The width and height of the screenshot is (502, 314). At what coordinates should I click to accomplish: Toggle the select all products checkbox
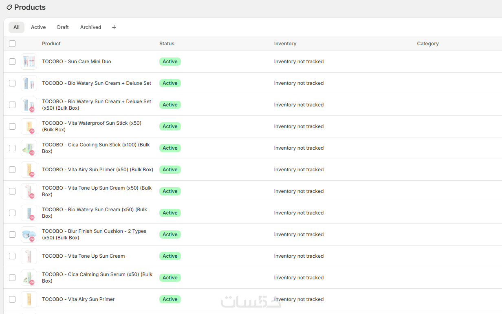coord(12,44)
